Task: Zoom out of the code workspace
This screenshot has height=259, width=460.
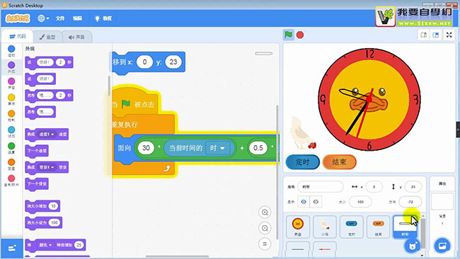Action: pyautogui.click(x=265, y=228)
